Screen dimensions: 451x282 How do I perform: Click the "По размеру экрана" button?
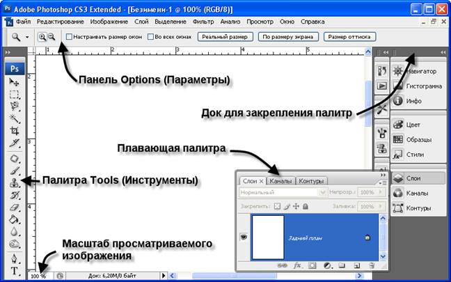[x=288, y=37]
